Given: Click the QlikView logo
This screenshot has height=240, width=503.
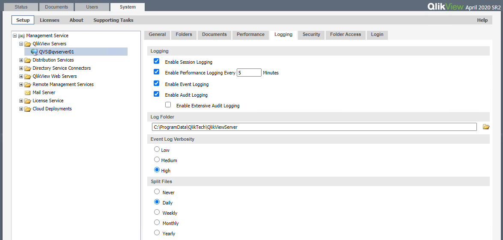Looking at the screenshot, I should click(446, 7).
